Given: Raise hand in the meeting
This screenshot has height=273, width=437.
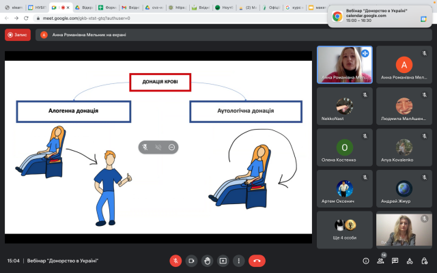Looking at the screenshot, I should [x=207, y=261].
